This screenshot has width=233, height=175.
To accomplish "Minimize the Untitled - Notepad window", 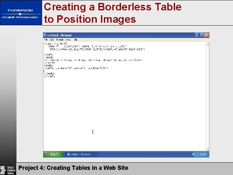I will 197,35.
